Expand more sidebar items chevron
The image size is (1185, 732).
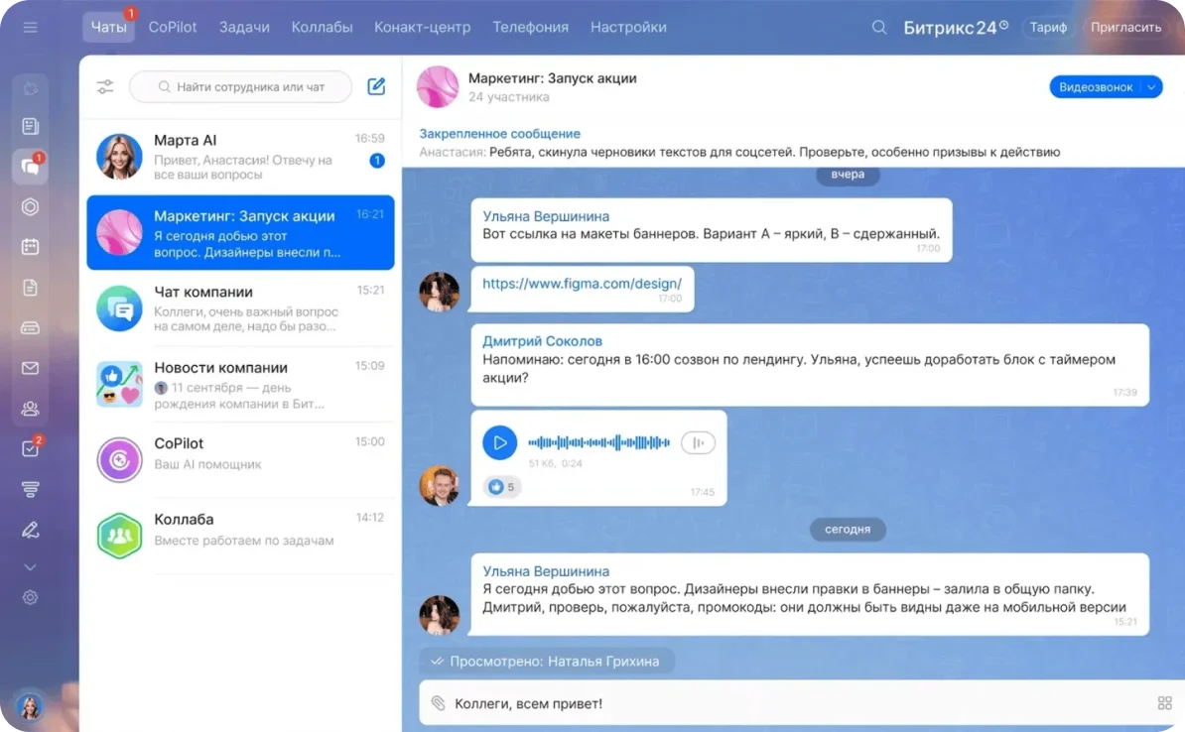pos(30,567)
